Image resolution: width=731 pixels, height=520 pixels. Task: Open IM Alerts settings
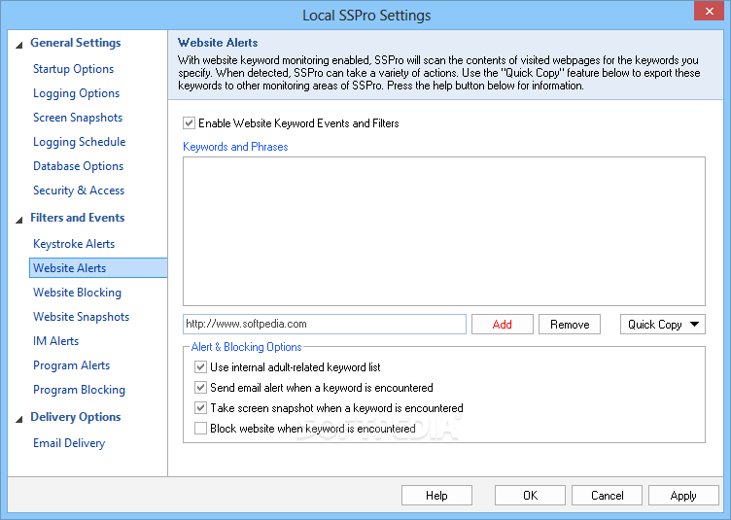coord(55,340)
